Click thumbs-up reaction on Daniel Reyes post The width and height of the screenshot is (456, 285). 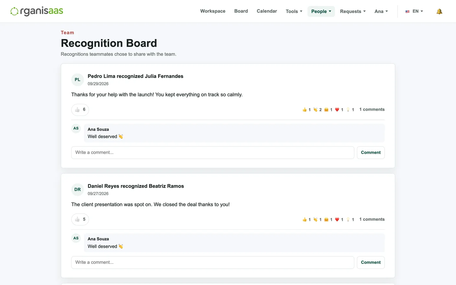(x=306, y=220)
